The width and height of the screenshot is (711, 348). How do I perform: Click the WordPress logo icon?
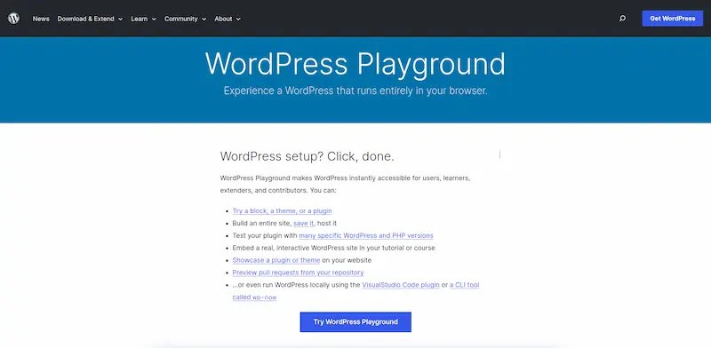[x=13, y=19]
